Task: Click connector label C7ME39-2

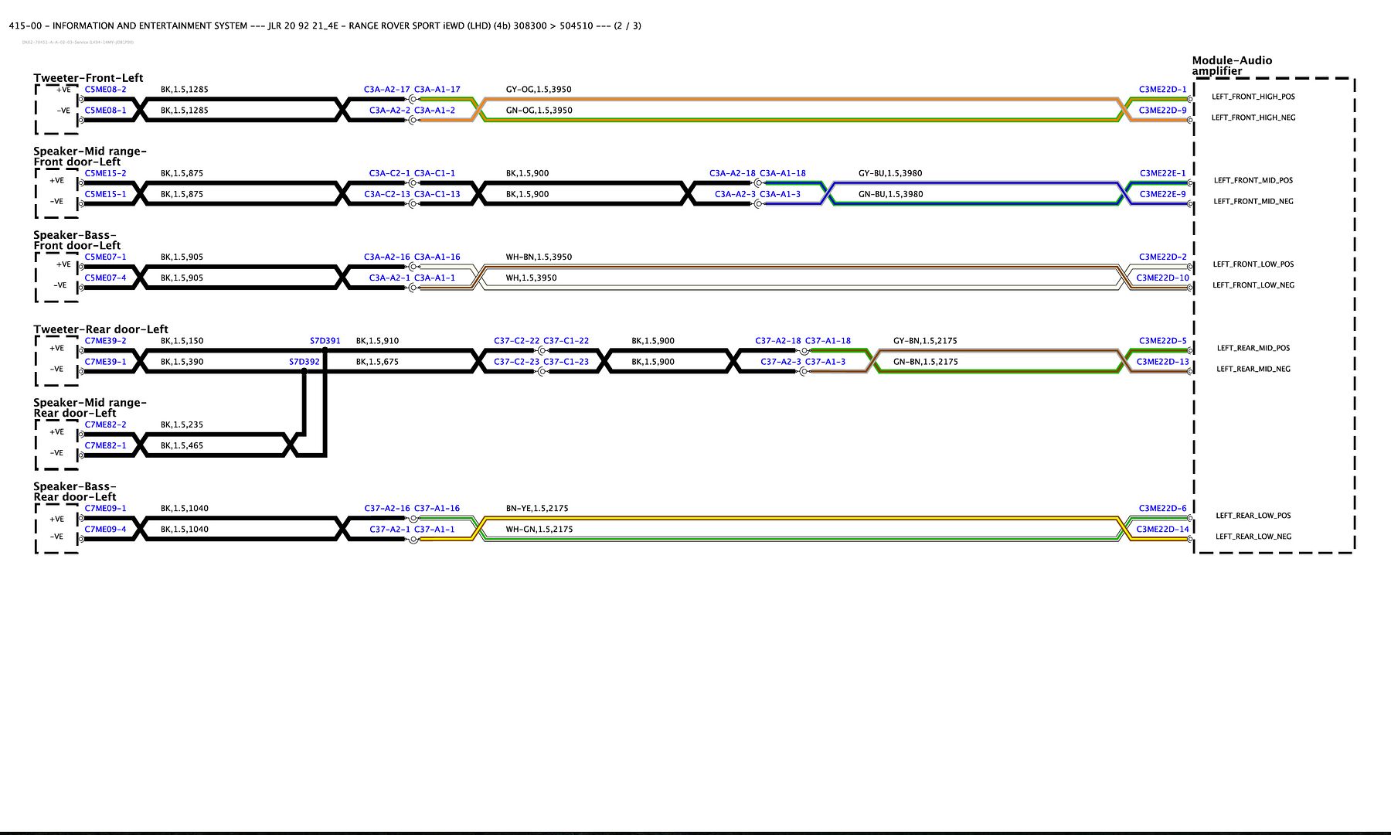Action: 105,340
